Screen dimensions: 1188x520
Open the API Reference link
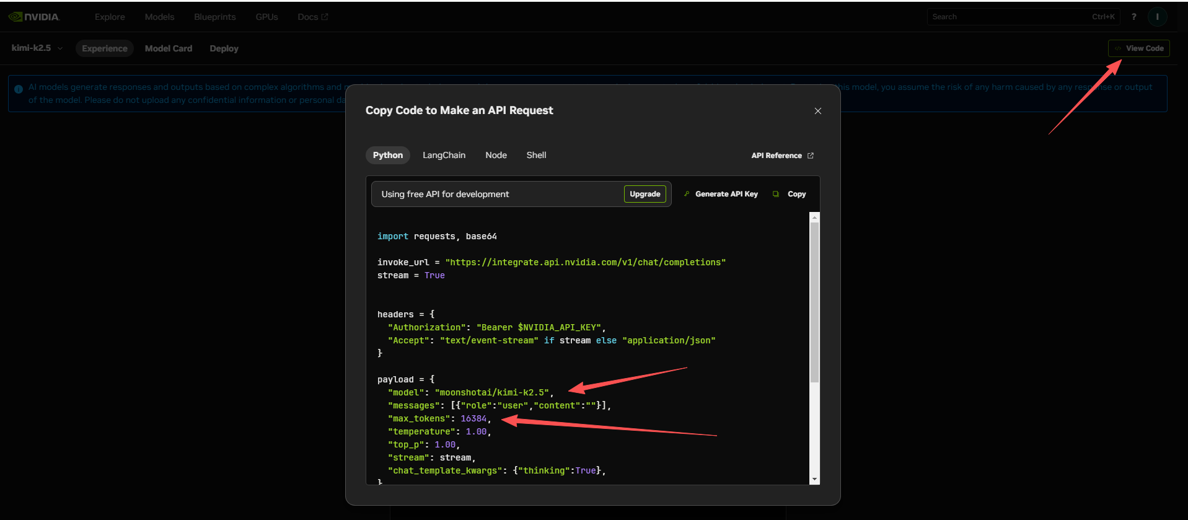tap(782, 156)
